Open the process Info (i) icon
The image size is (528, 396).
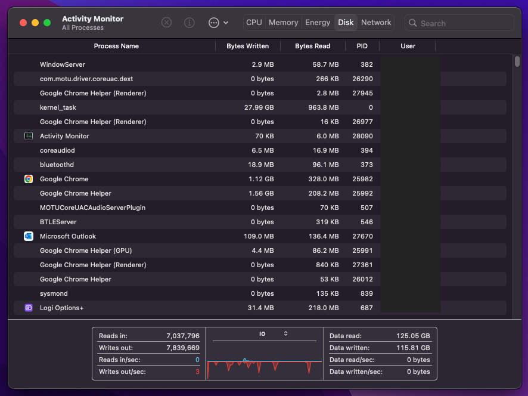[190, 23]
